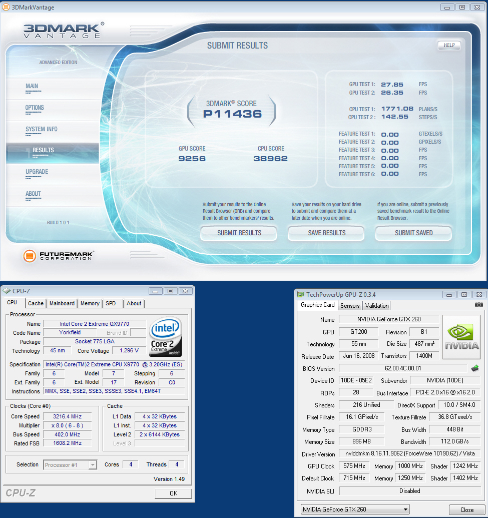Minimize the CPU-Z window
This screenshot has height=518, width=488.
pyautogui.click(x=155, y=291)
